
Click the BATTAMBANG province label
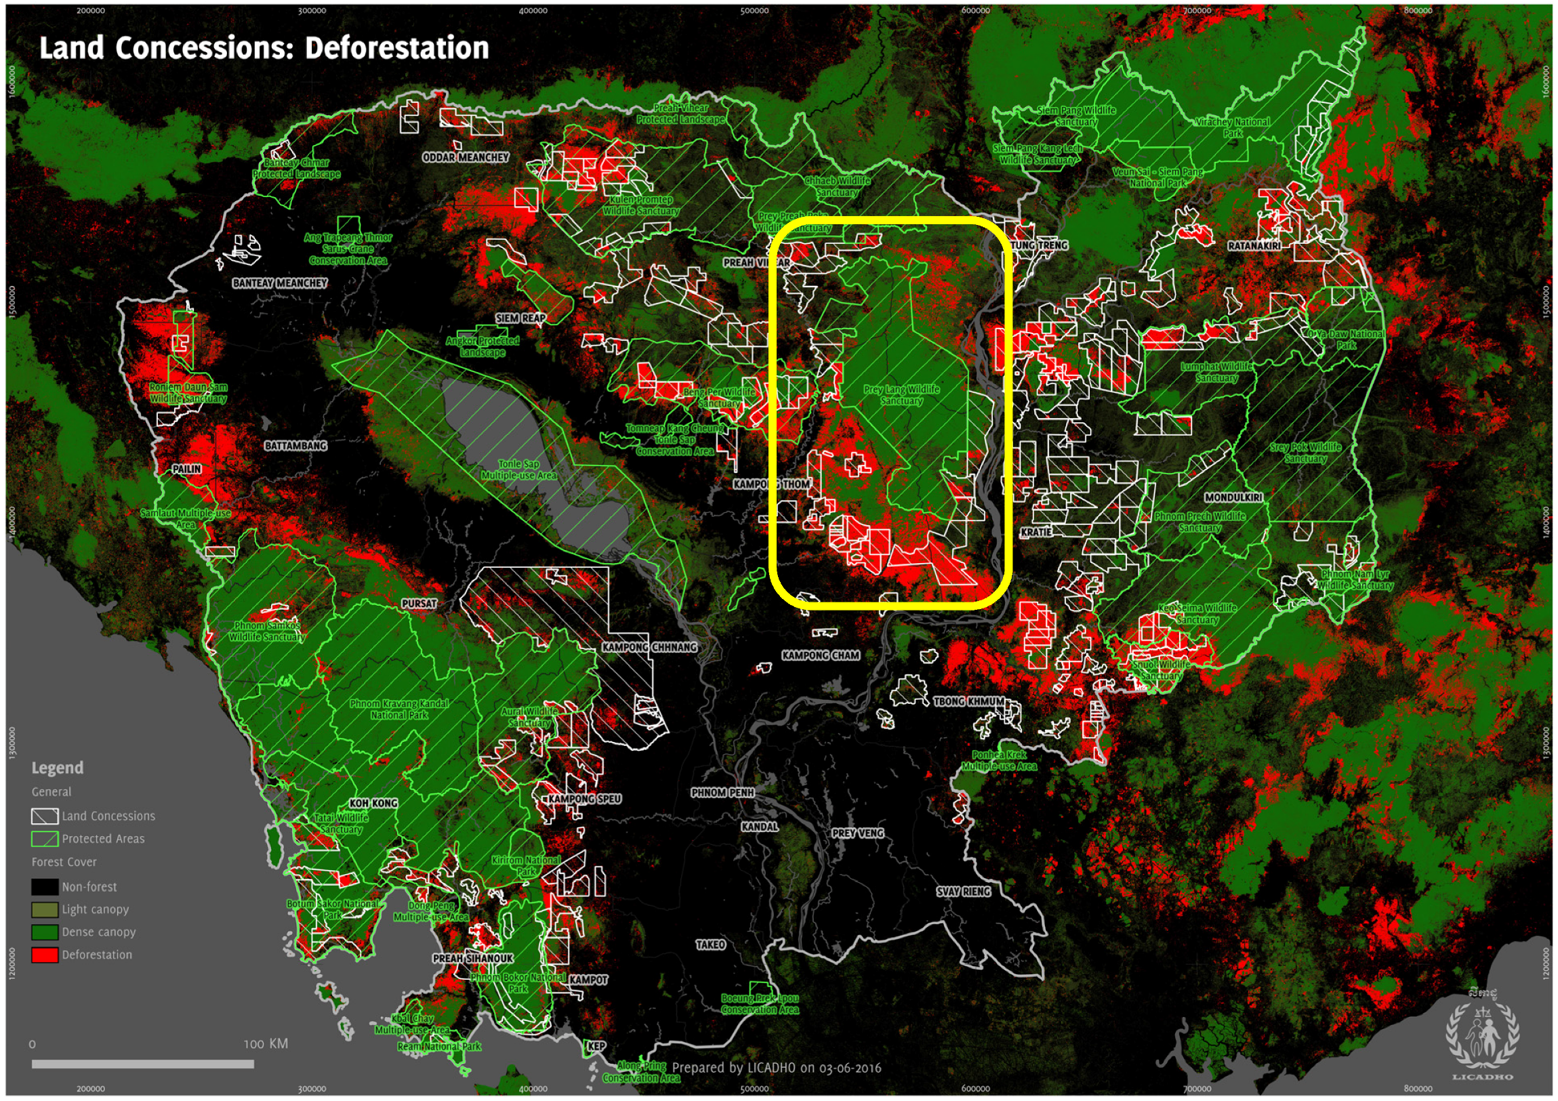point(296,446)
